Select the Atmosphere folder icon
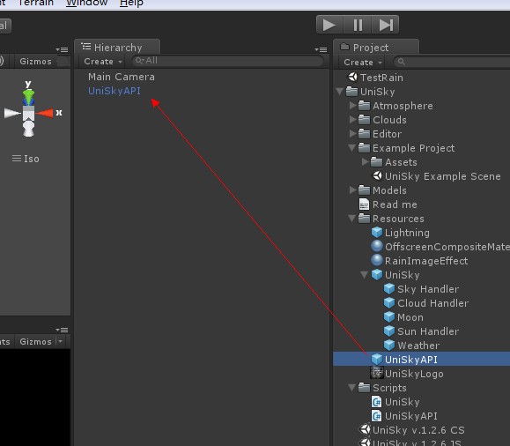The width and height of the screenshot is (510, 446). coord(364,106)
